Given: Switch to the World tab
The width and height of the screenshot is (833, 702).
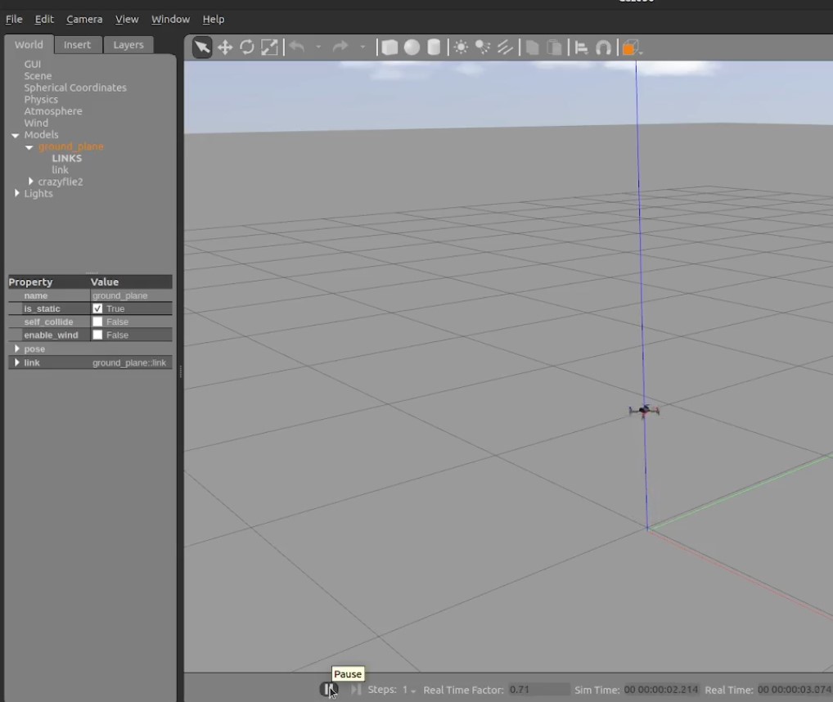Looking at the screenshot, I should pos(29,45).
